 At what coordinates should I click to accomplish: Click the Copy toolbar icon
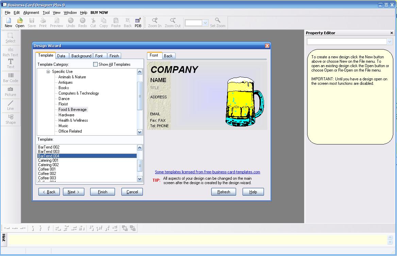[103, 22]
